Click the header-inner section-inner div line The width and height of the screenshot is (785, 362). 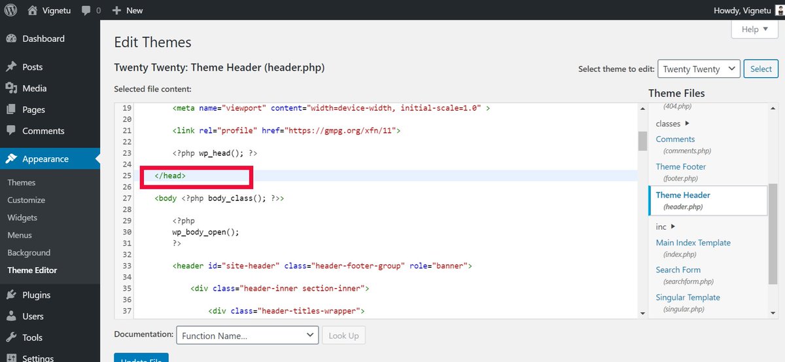280,288
